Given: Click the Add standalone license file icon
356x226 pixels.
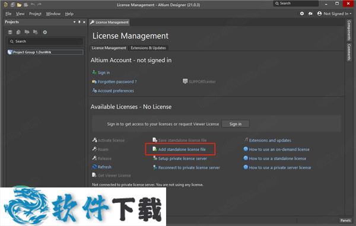Looking at the screenshot, I should (x=155, y=149).
